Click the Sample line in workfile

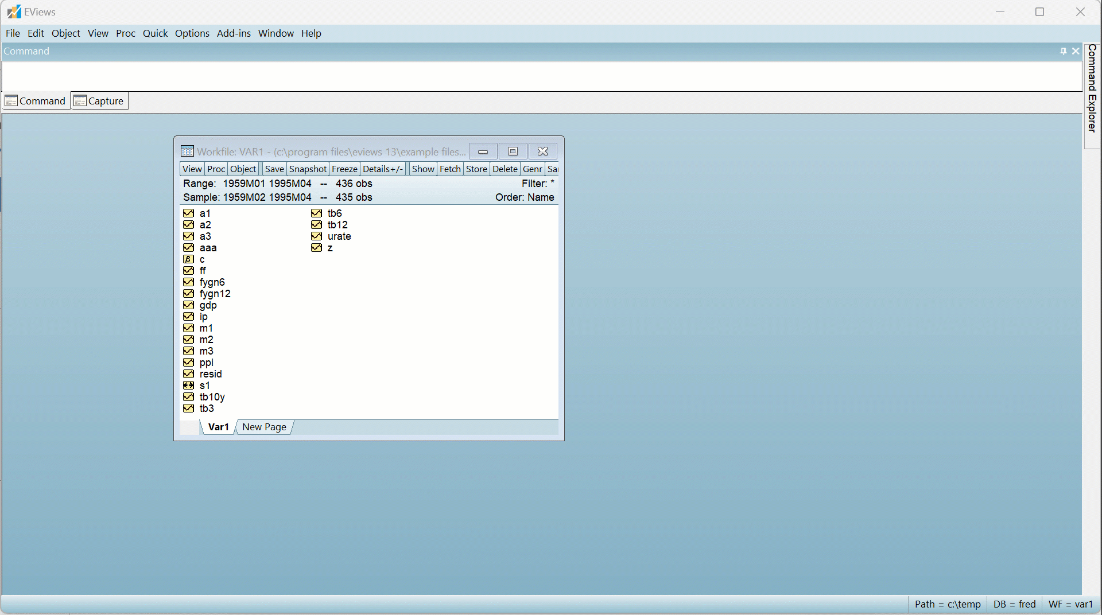click(278, 197)
